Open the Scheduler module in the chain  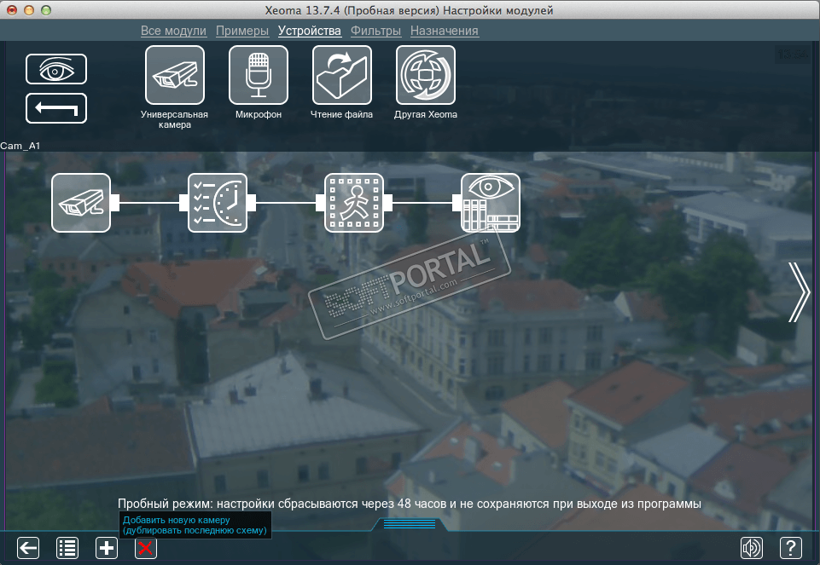[218, 203]
